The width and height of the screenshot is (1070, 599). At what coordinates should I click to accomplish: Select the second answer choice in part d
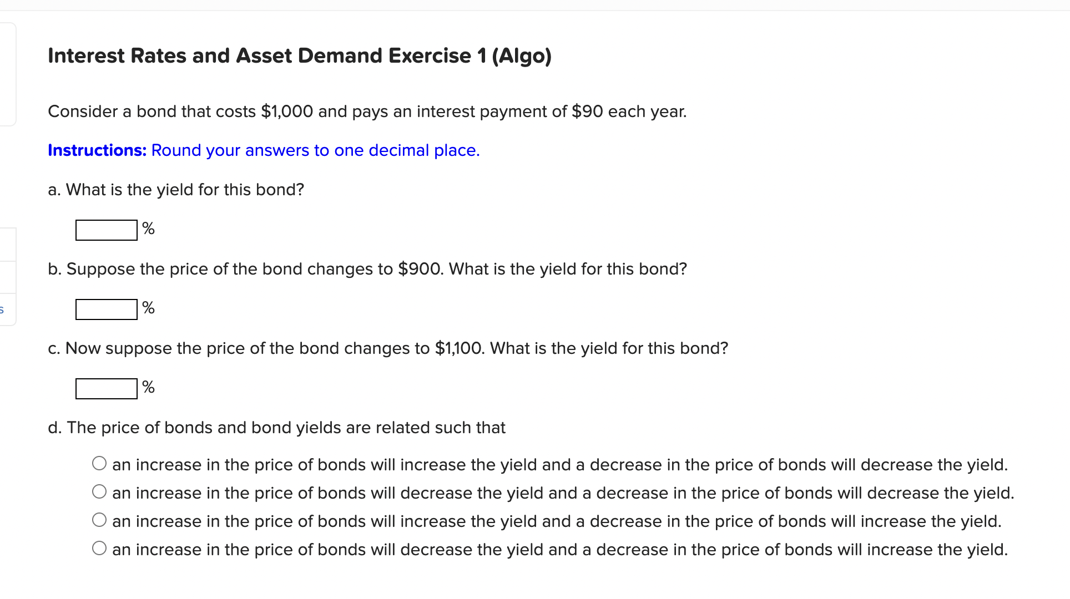pos(99,491)
